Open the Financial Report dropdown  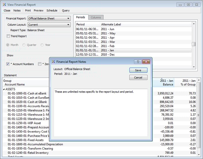click(49, 18)
